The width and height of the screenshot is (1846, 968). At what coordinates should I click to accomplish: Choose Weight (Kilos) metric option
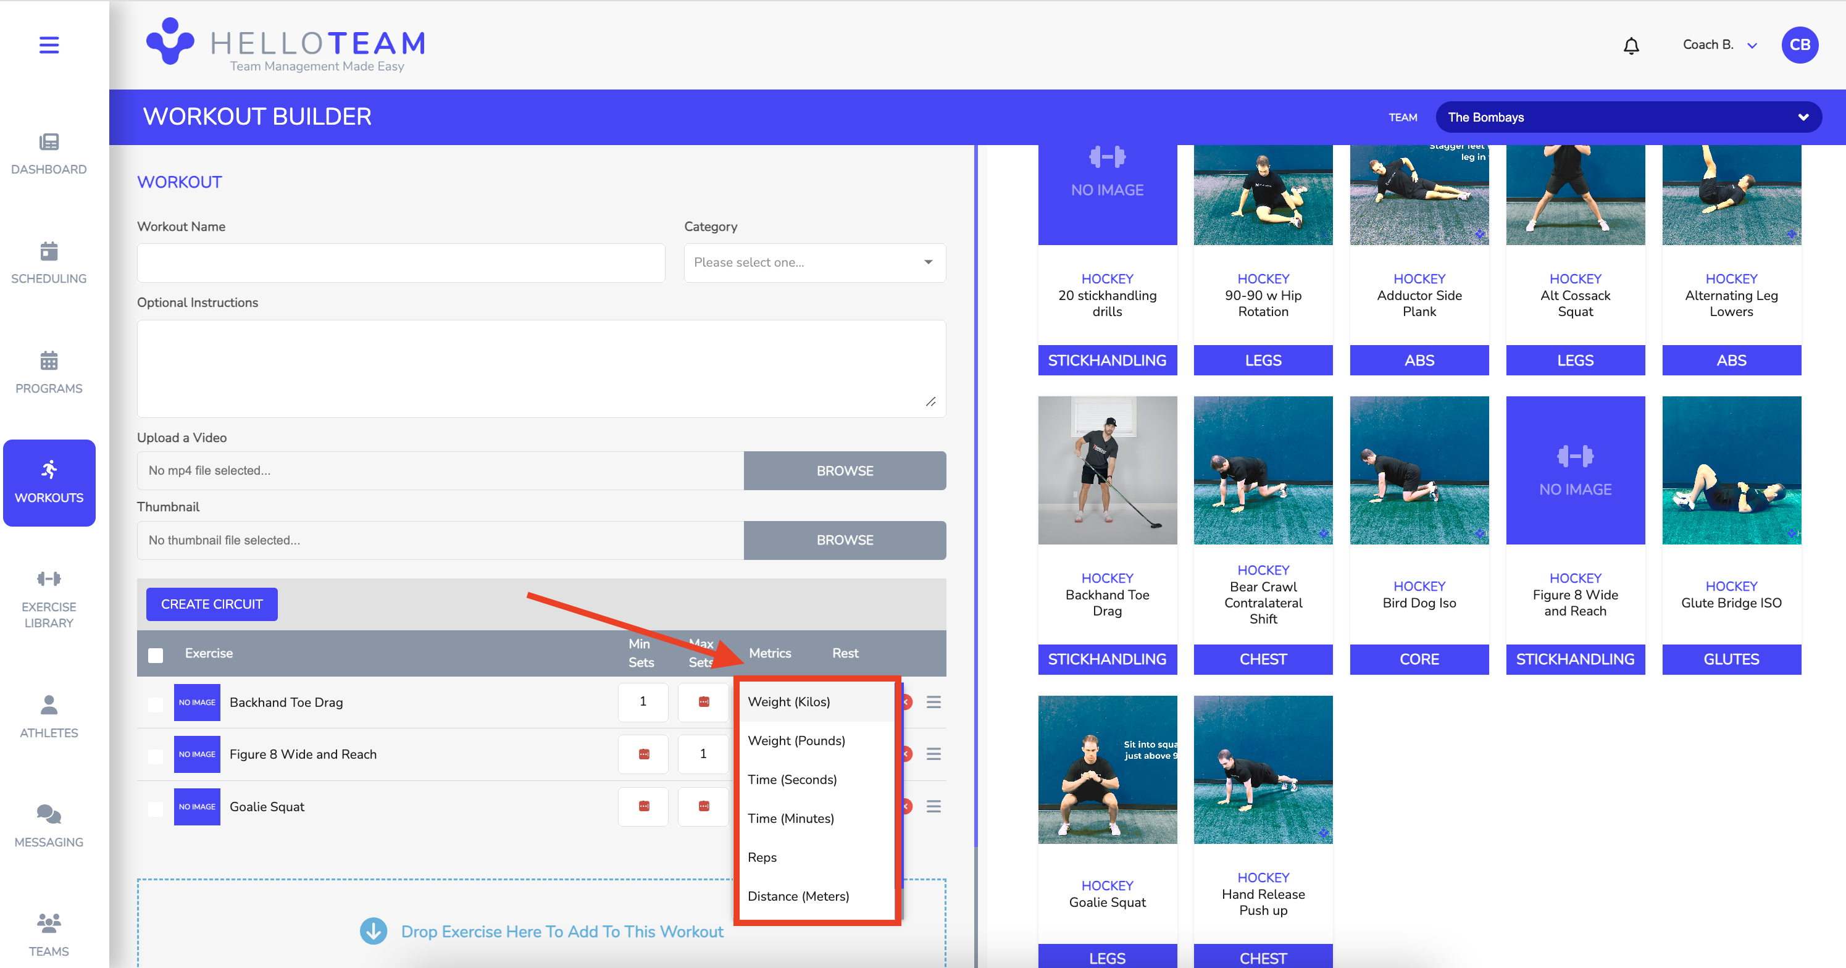click(817, 702)
